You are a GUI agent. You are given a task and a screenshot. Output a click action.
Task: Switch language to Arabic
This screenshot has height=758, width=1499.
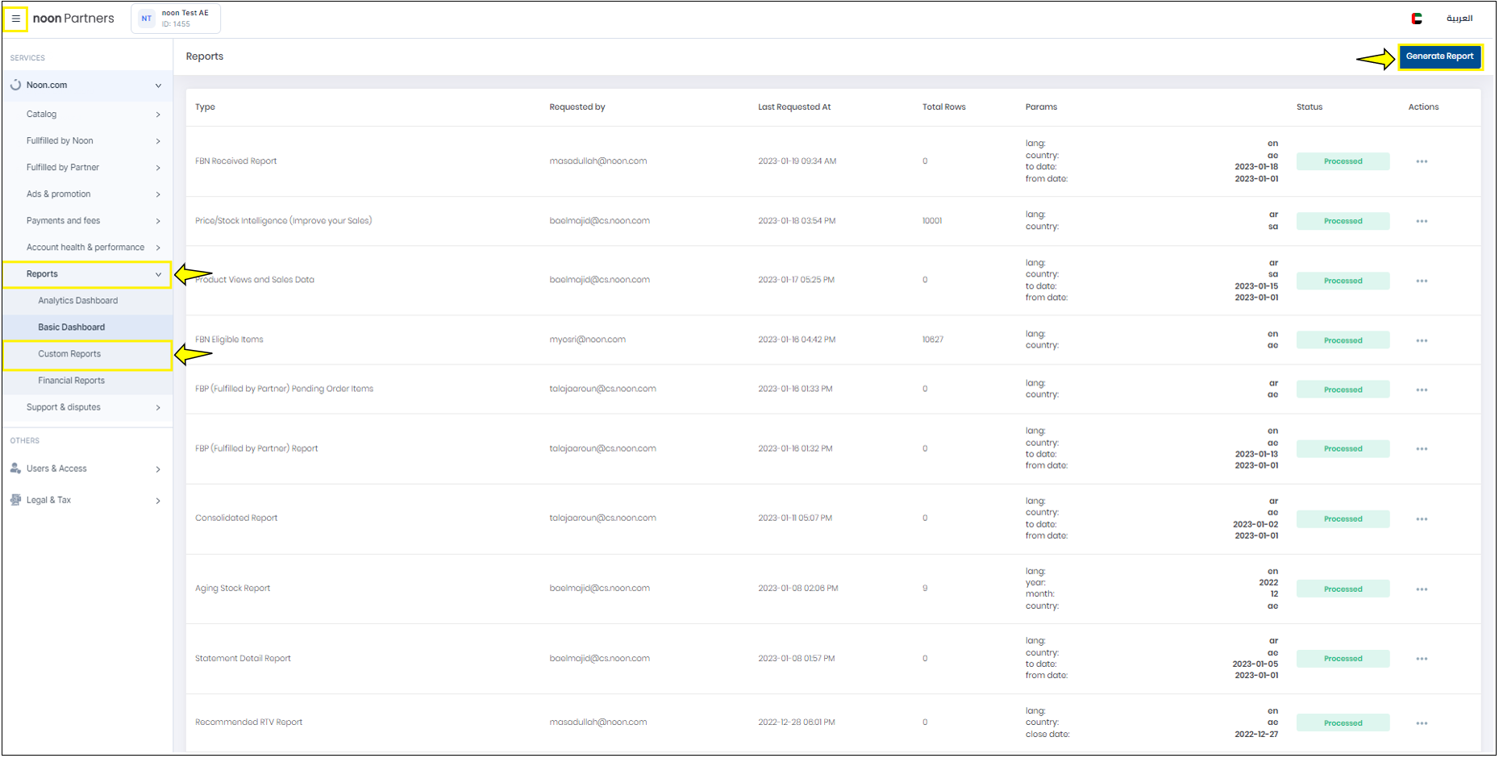pyautogui.click(x=1459, y=19)
